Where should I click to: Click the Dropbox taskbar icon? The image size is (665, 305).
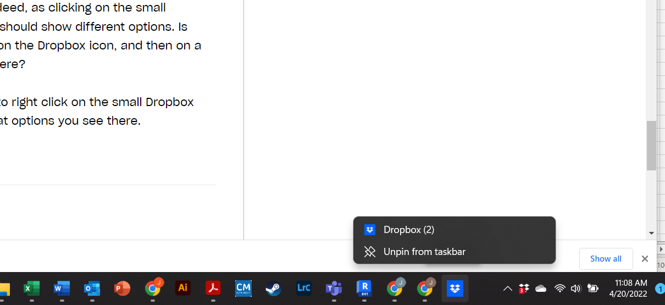click(455, 288)
